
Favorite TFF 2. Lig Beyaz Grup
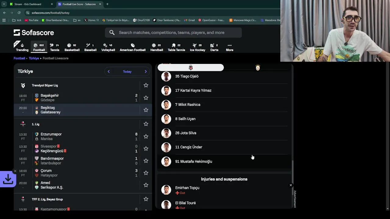[146, 199]
